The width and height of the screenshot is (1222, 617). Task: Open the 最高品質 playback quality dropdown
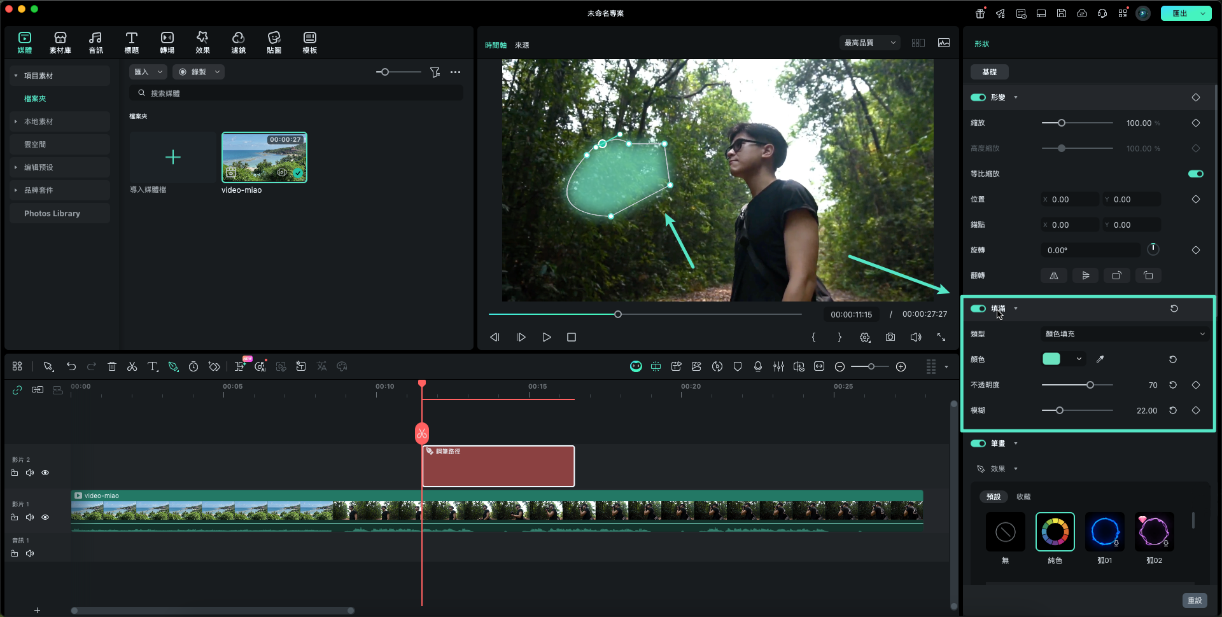pos(869,43)
